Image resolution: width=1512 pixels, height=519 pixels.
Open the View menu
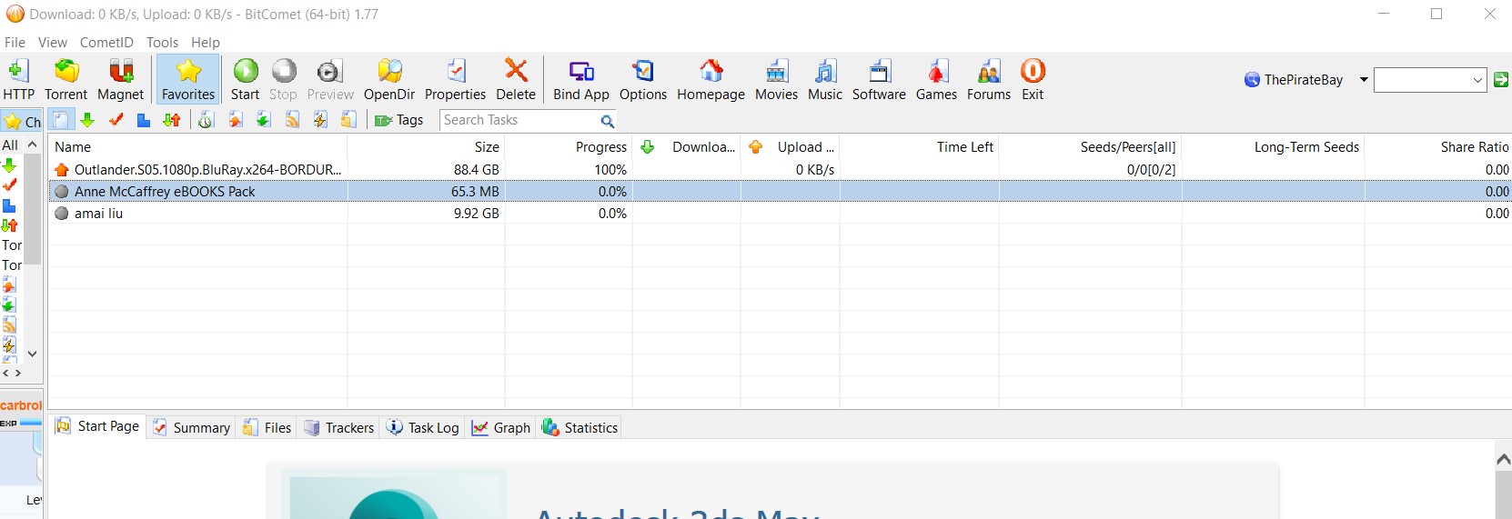click(52, 43)
